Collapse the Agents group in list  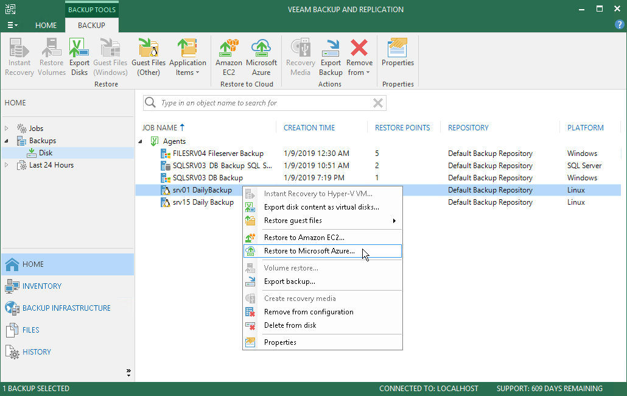click(141, 141)
